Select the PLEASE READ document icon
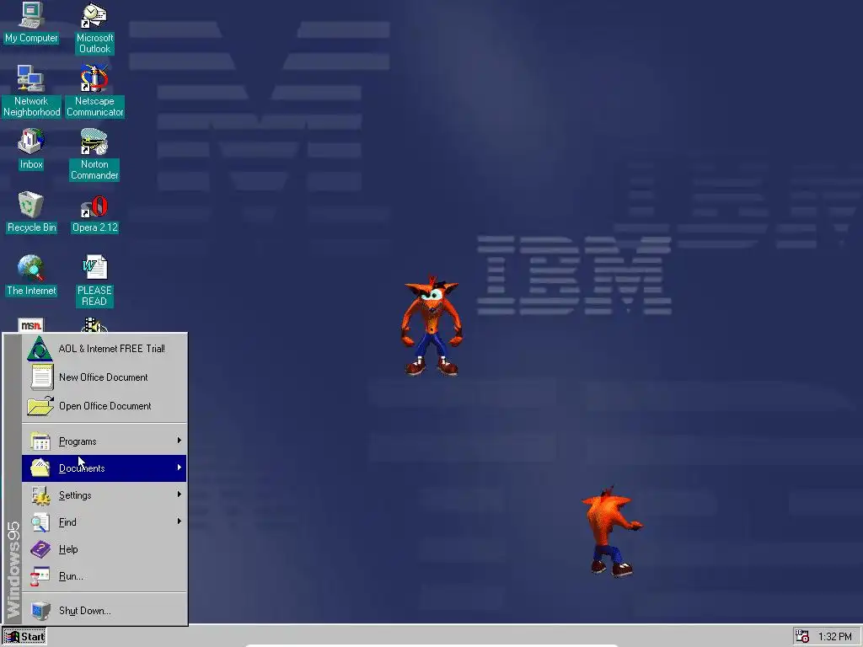Screen dimensions: 863x647 (x=94, y=268)
